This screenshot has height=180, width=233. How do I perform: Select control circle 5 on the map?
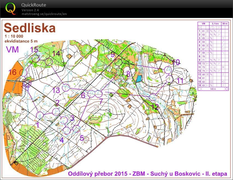(x=77, y=129)
